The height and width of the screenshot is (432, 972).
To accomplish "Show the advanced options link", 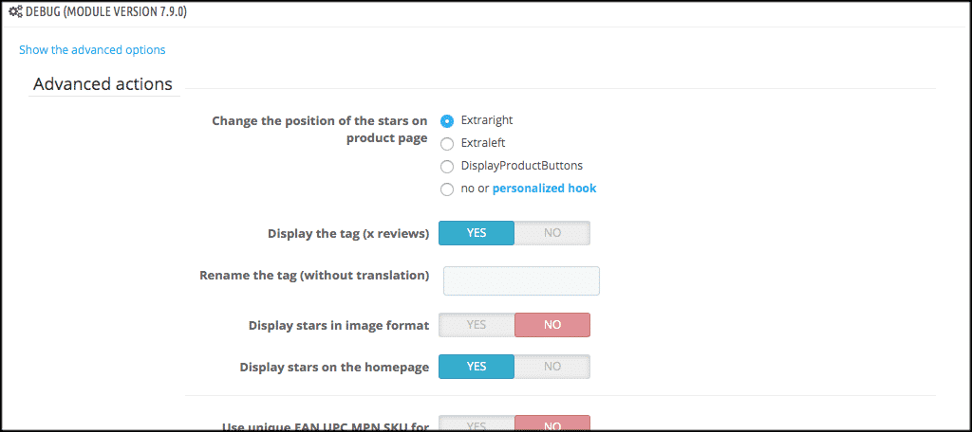I will (x=92, y=49).
